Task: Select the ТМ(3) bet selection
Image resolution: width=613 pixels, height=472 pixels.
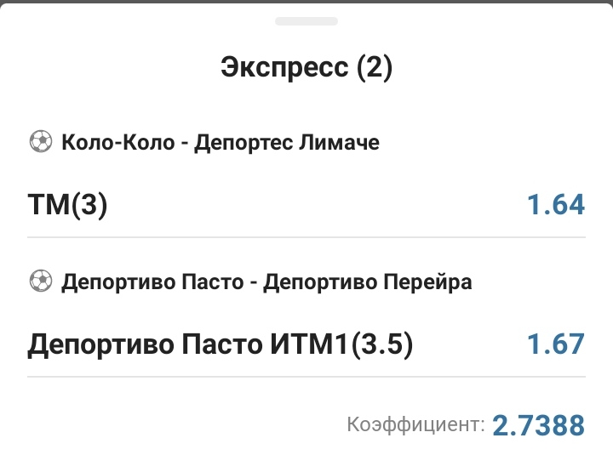Action: click(68, 205)
